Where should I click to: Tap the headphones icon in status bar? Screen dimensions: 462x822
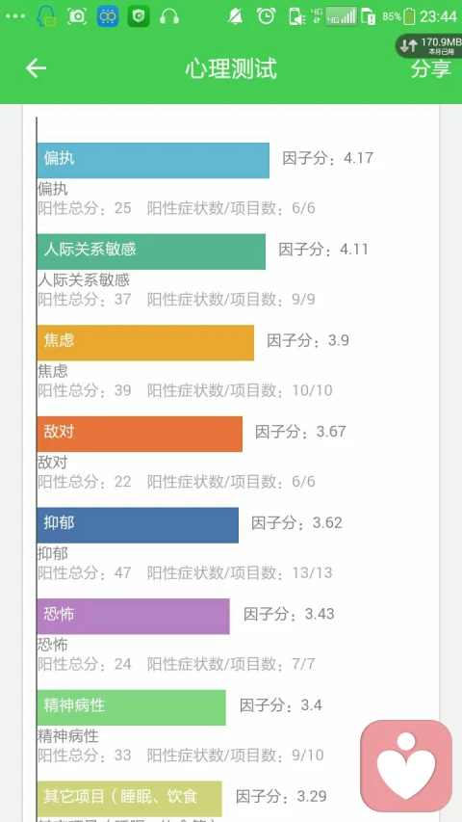point(169,16)
